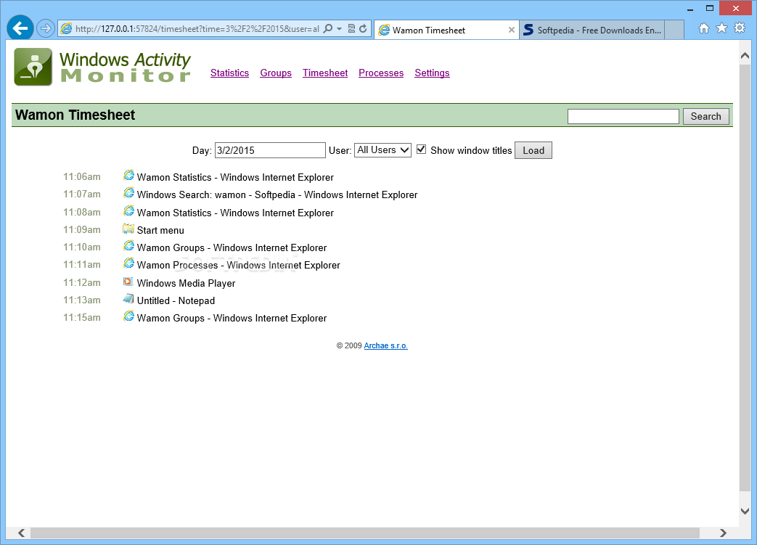Image resolution: width=757 pixels, height=545 pixels.
Task: Open a new blank tab
Action: tap(674, 30)
